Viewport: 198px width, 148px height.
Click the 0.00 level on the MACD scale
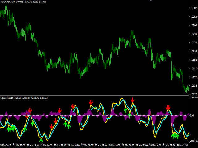[x=192, y=116]
